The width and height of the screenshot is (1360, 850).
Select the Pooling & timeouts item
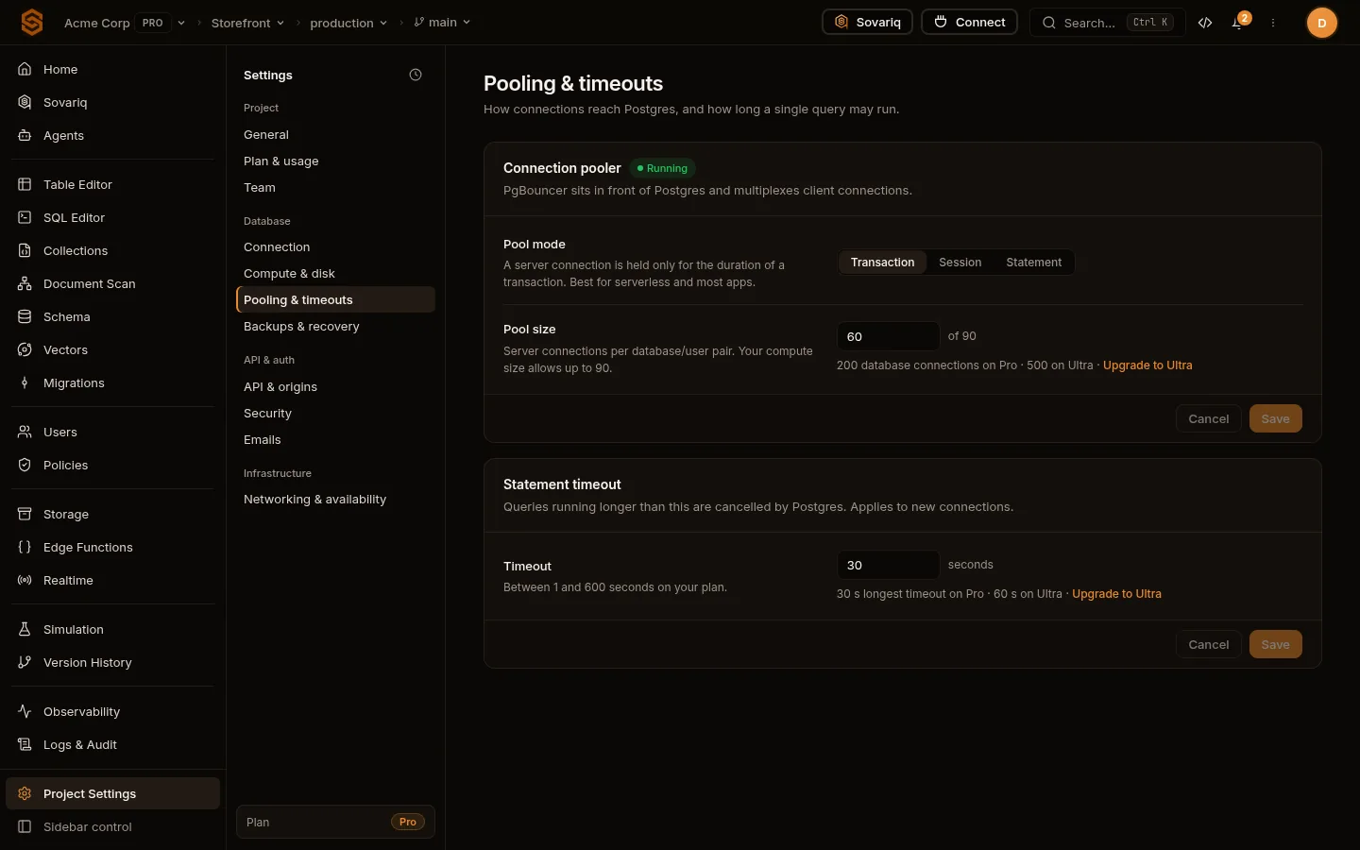click(x=335, y=299)
